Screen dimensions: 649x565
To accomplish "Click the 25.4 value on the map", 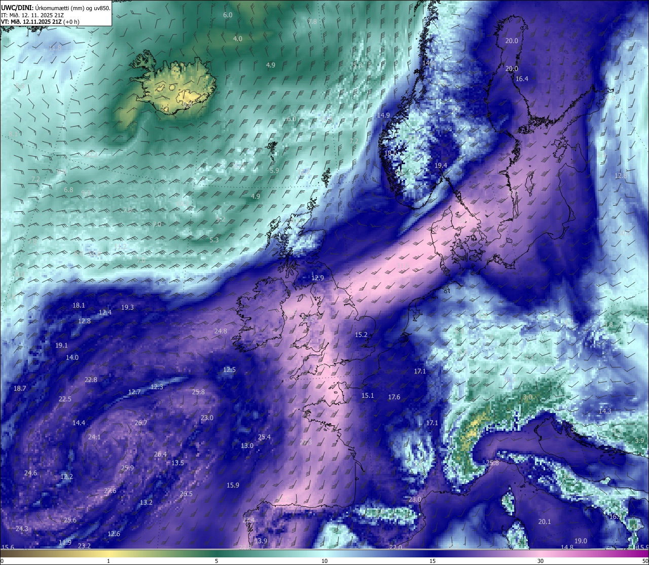I will tap(264, 437).
